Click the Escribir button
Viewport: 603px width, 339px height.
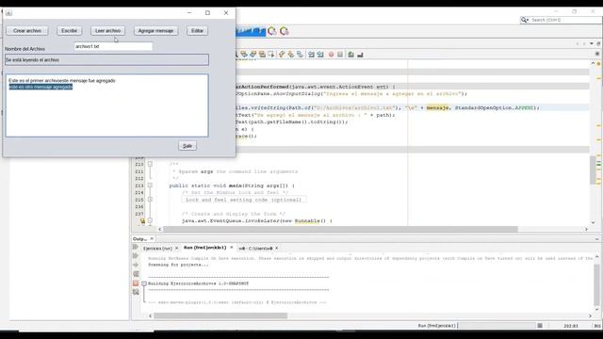click(x=69, y=31)
